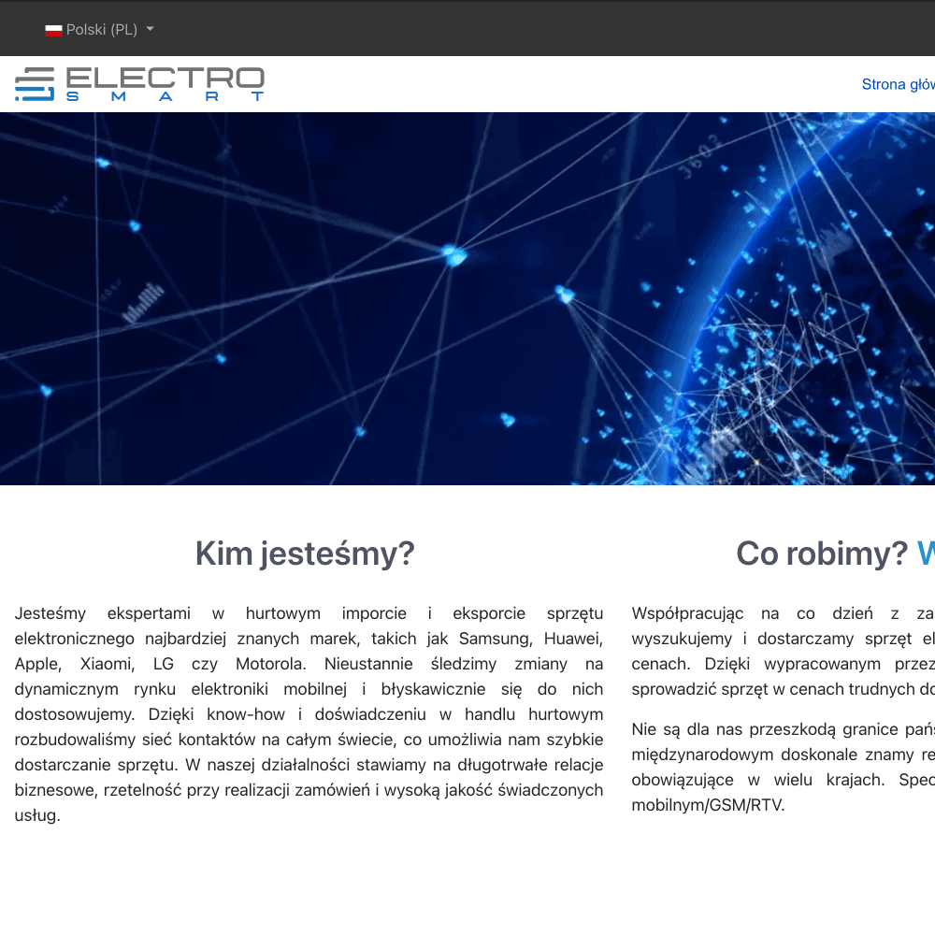Select the Co robimy? heading
This screenshot has height=935, width=935.
(821, 554)
